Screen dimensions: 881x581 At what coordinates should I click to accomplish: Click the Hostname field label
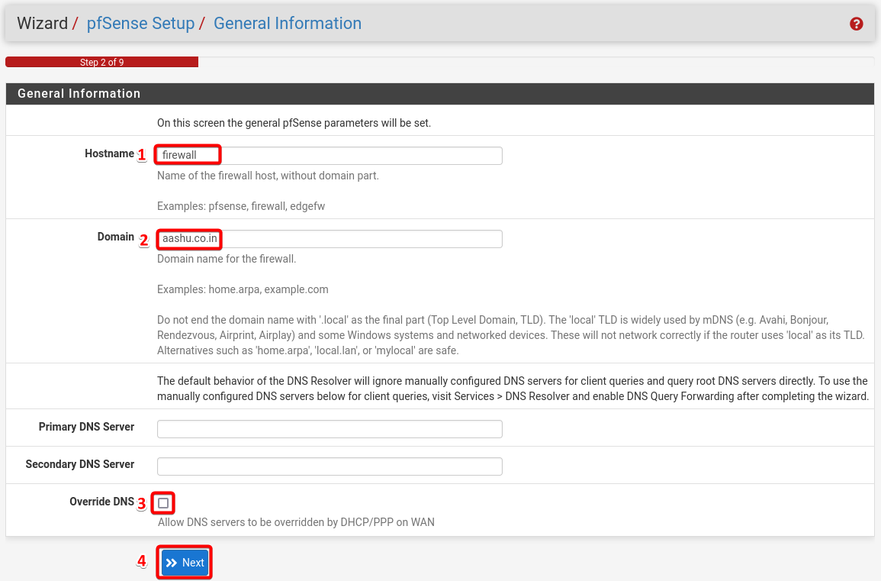[109, 153]
